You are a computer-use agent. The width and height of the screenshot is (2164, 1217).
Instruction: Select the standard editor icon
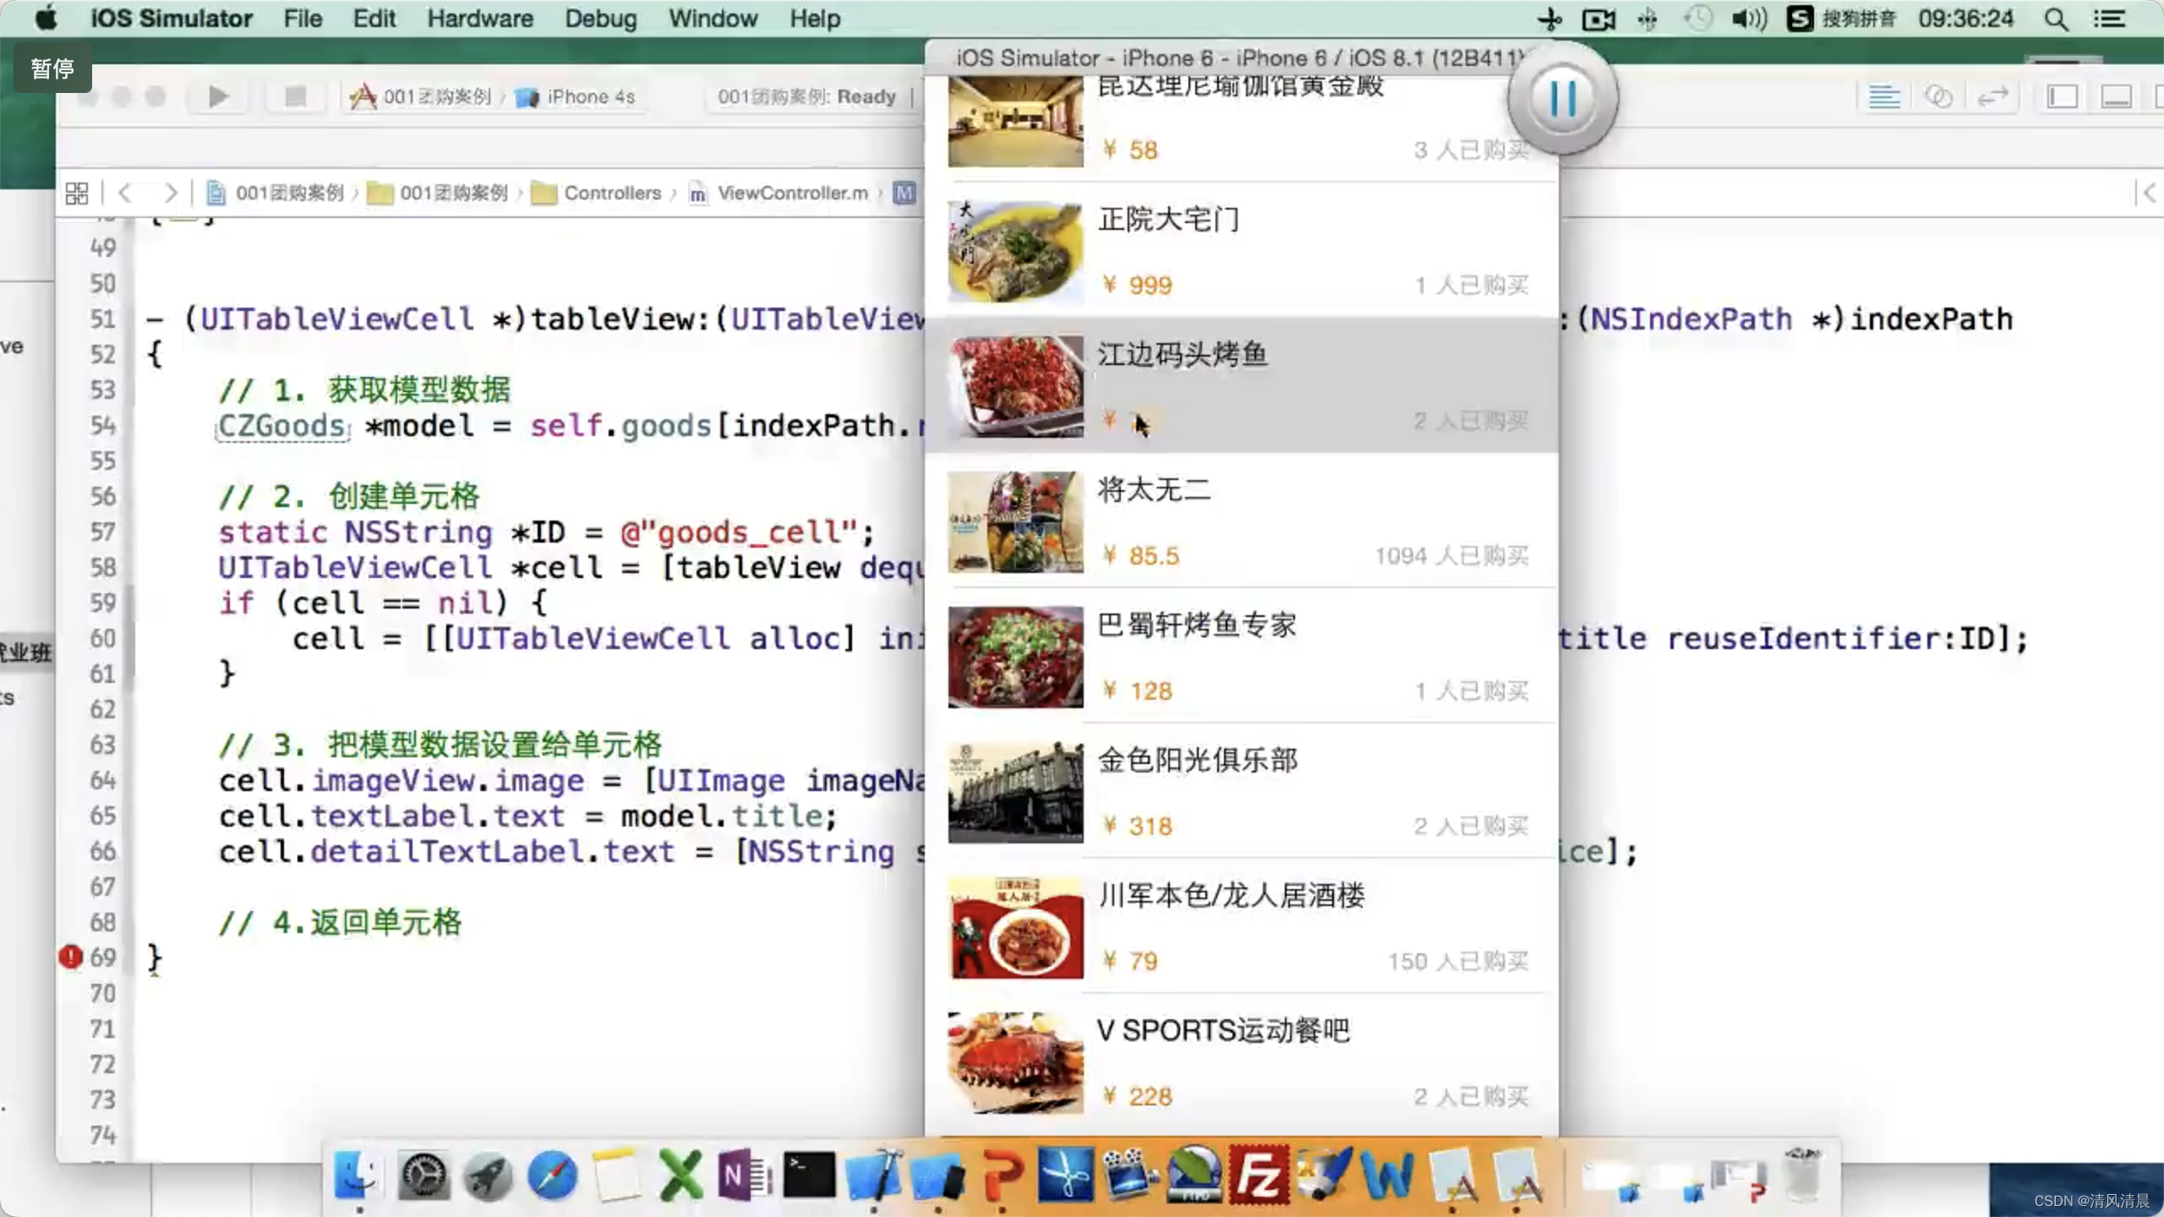[x=1883, y=96]
